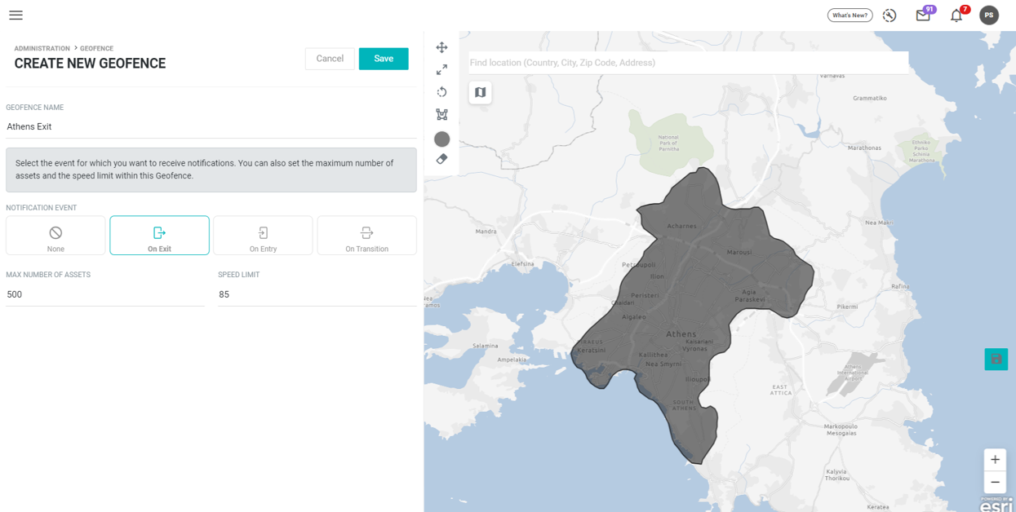Click the 'Ilioupoli' map label
The height and width of the screenshot is (512, 1016).
[698, 379]
